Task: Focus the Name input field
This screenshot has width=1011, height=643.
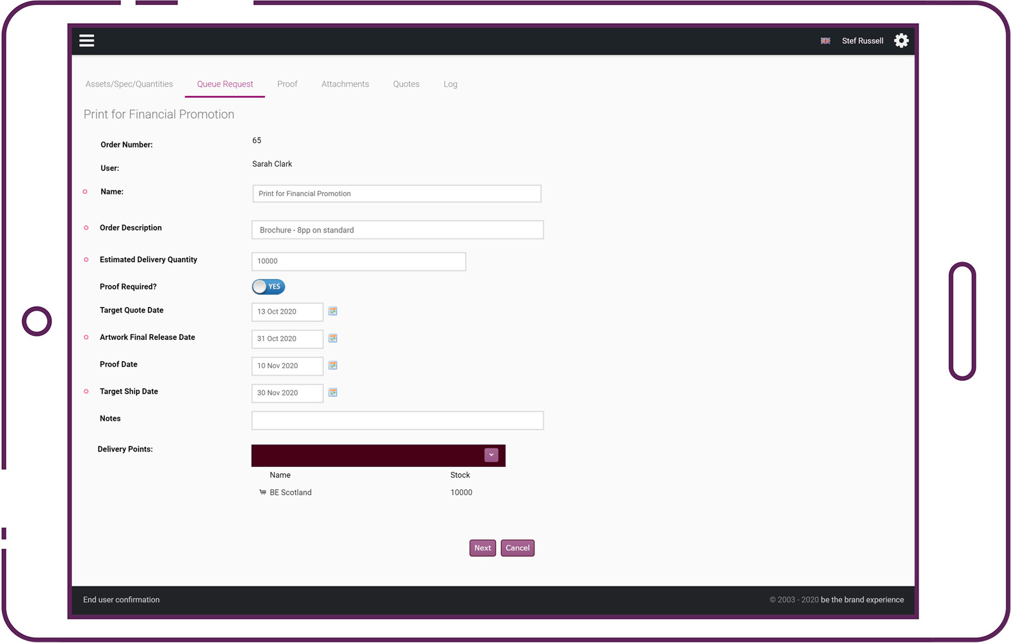Action: [x=397, y=194]
